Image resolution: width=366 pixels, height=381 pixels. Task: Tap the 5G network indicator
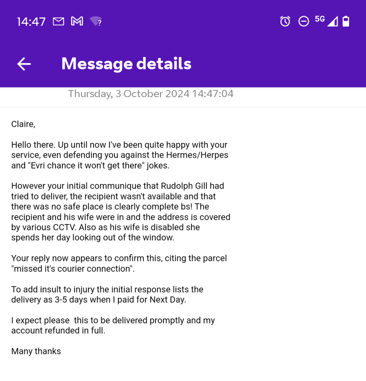320,19
